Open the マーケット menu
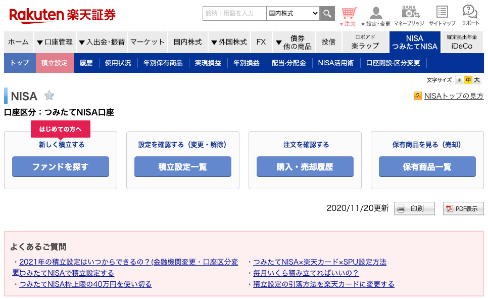Image resolution: width=488 pixels, height=299 pixels. [x=148, y=42]
